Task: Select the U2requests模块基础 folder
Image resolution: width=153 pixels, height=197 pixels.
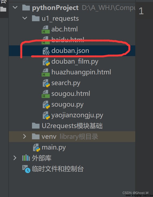Action: coord(72,126)
